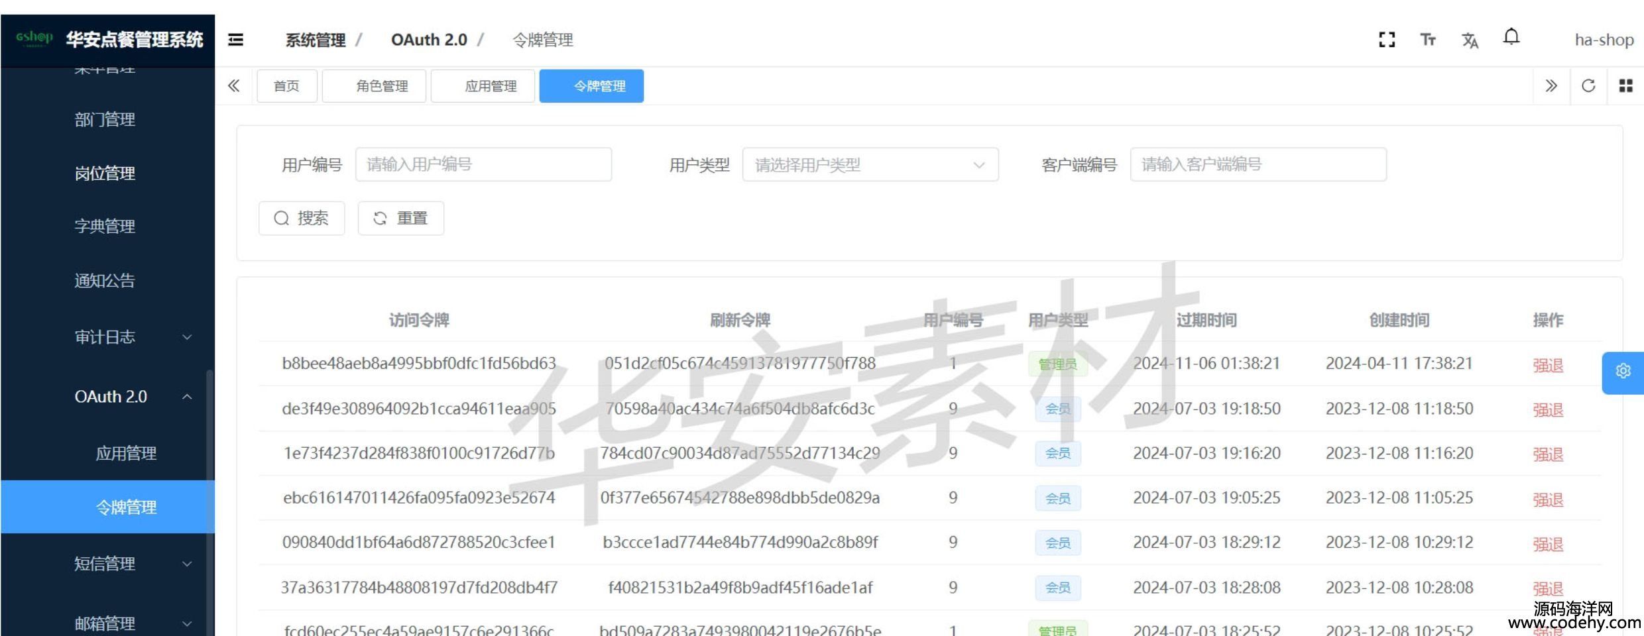Click the Gshop logo

pos(34,39)
